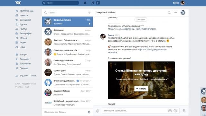Click the camera icon in message box
The height and width of the screenshot is (116, 206).
[x=170, y=111]
